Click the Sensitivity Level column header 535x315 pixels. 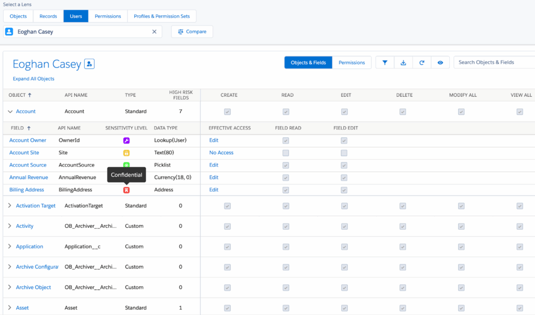click(x=126, y=128)
